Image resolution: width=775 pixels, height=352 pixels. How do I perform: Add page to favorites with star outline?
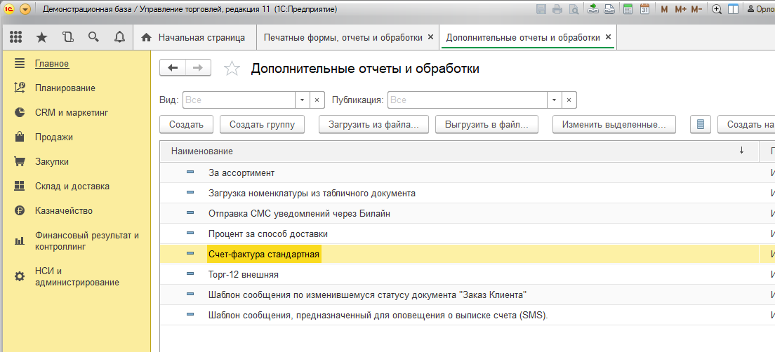[232, 69]
